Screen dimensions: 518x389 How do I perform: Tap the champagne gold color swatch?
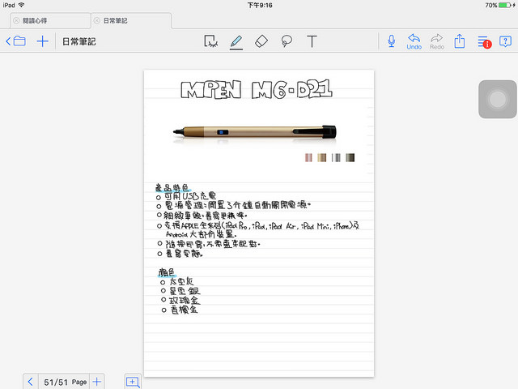tap(322, 157)
